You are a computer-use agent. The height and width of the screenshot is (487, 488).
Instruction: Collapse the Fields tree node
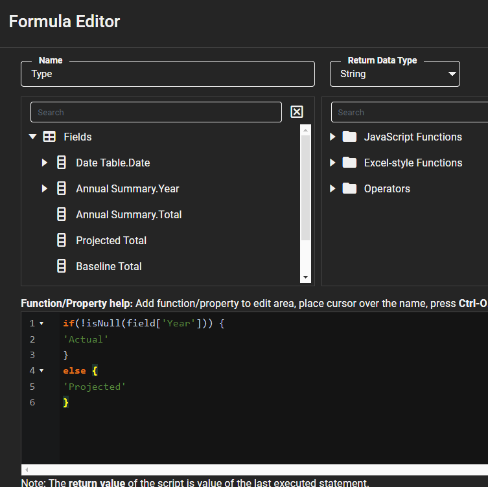[x=32, y=137]
